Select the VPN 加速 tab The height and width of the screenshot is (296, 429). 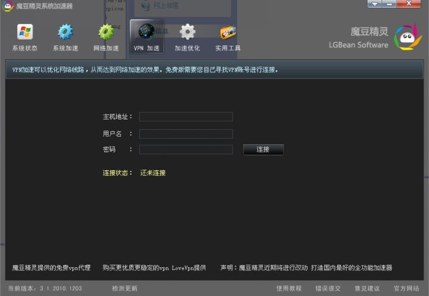coord(147,37)
